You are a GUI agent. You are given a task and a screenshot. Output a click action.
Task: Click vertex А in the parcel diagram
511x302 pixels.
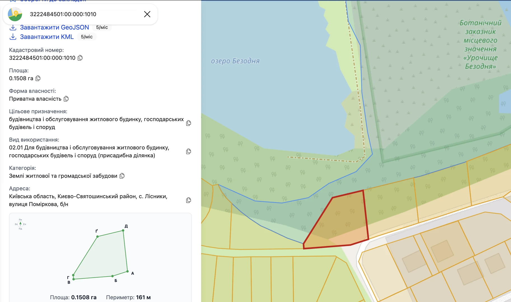tap(127, 271)
